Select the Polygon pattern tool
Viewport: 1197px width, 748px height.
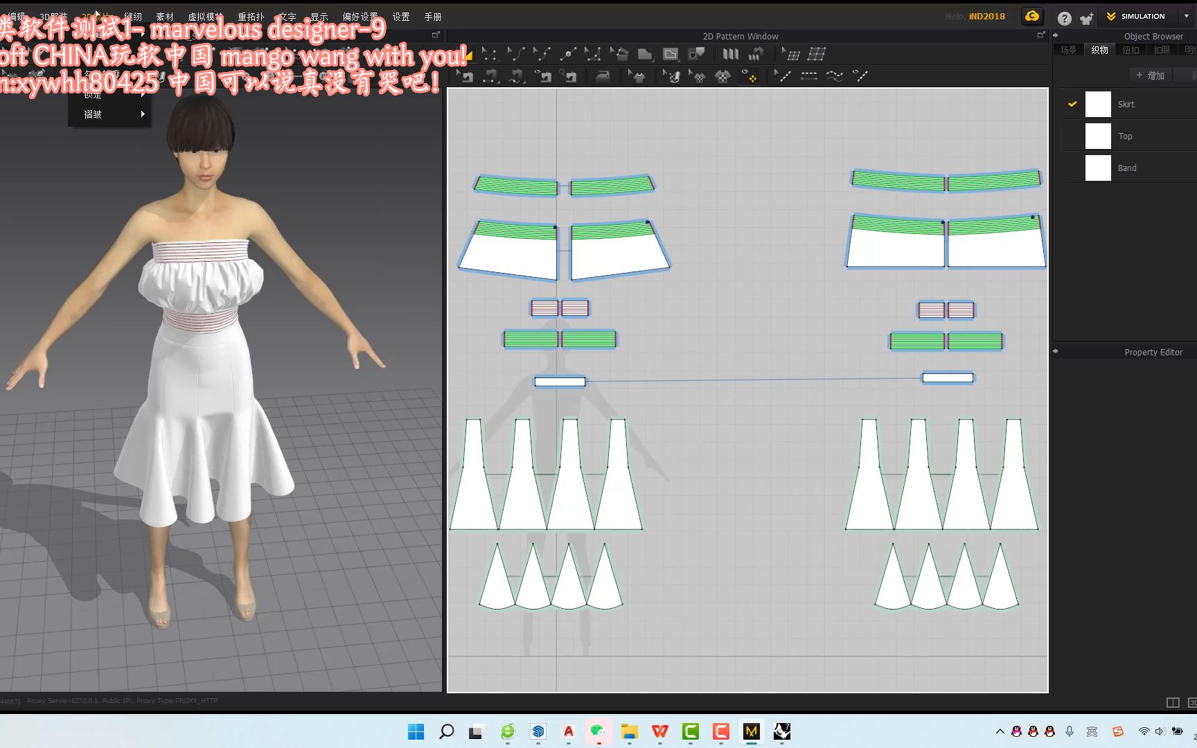(643, 54)
